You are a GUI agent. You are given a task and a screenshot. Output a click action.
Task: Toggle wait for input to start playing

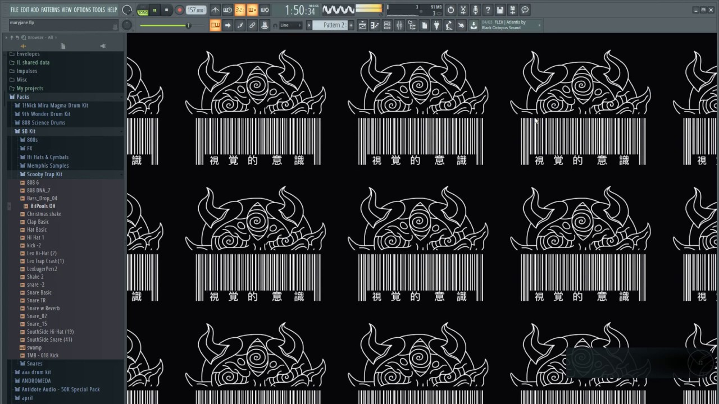(x=227, y=10)
